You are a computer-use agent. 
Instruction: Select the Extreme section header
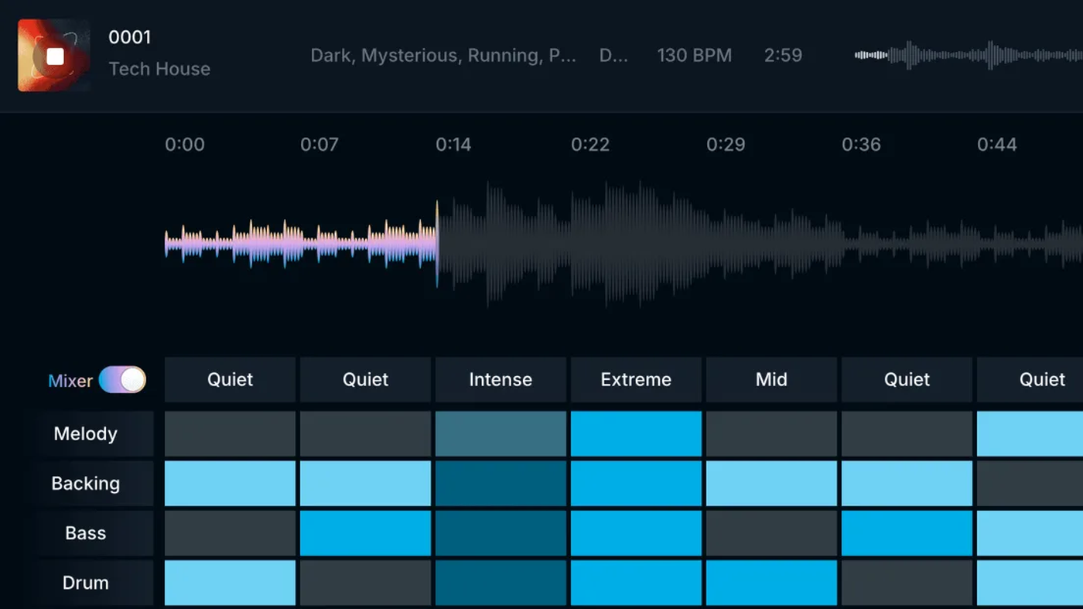click(636, 379)
